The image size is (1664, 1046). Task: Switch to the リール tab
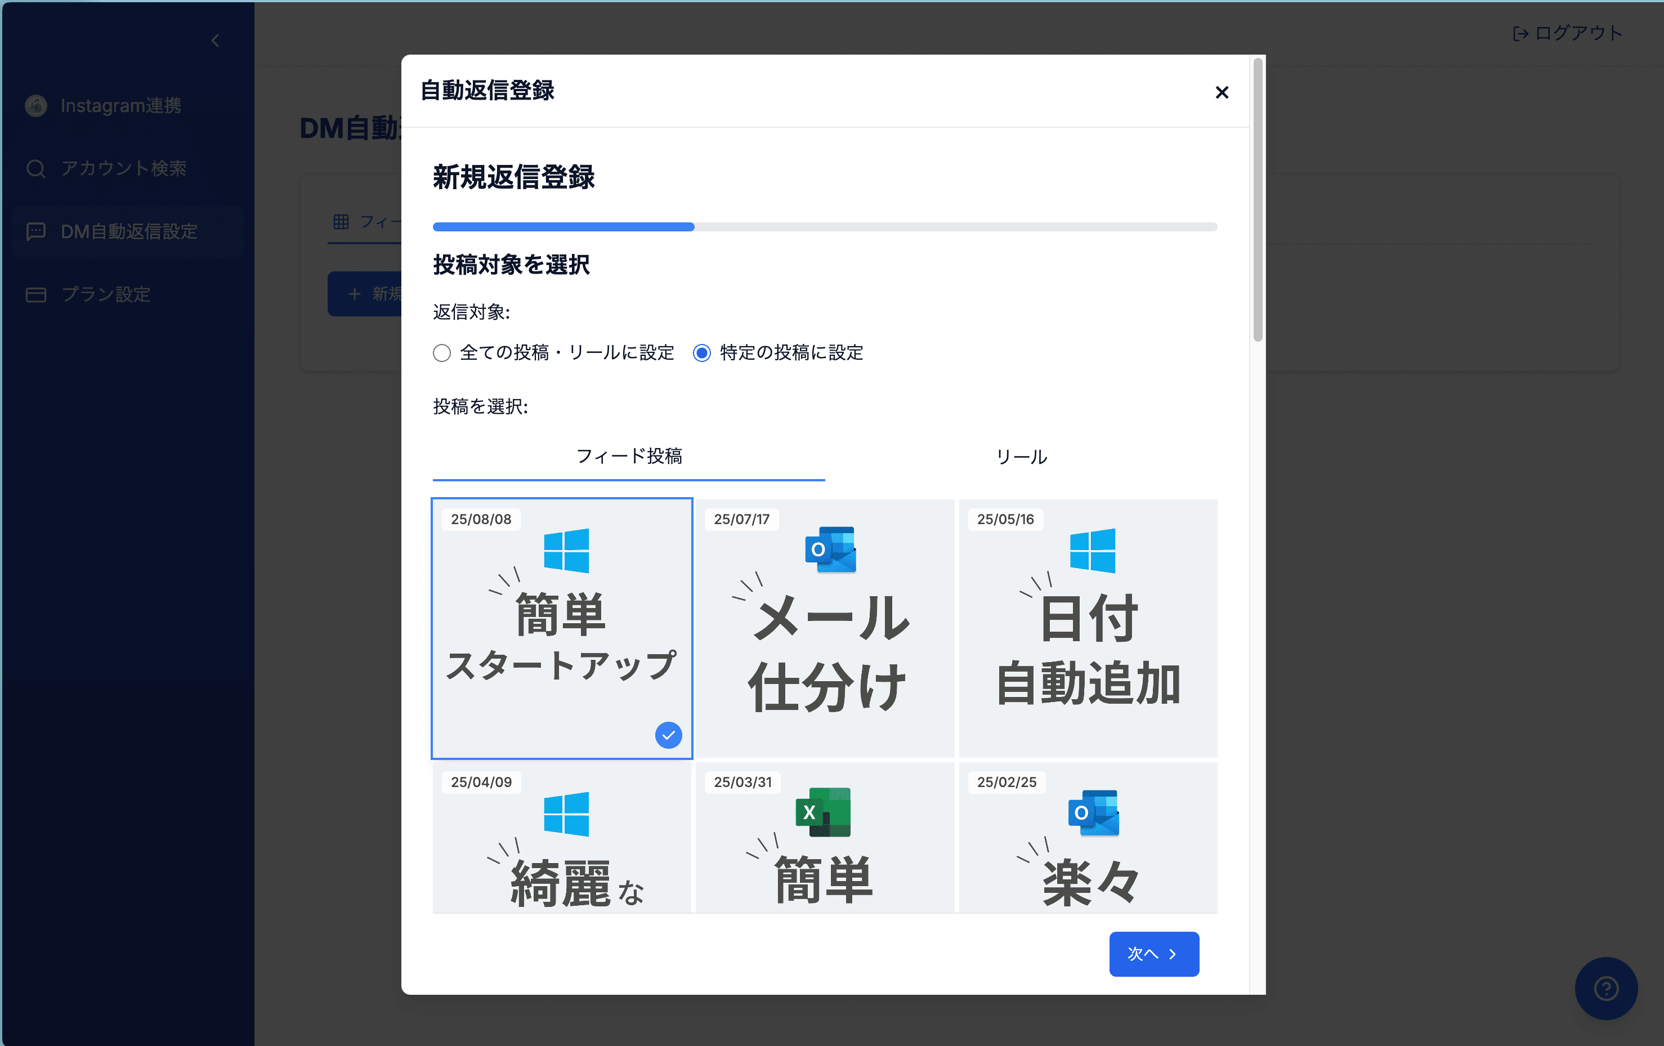pos(1021,456)
